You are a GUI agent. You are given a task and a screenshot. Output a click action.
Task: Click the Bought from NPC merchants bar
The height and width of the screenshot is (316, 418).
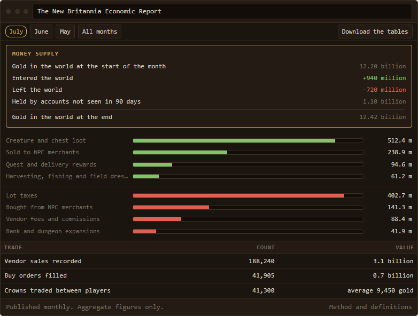click(x=248, y=207)
